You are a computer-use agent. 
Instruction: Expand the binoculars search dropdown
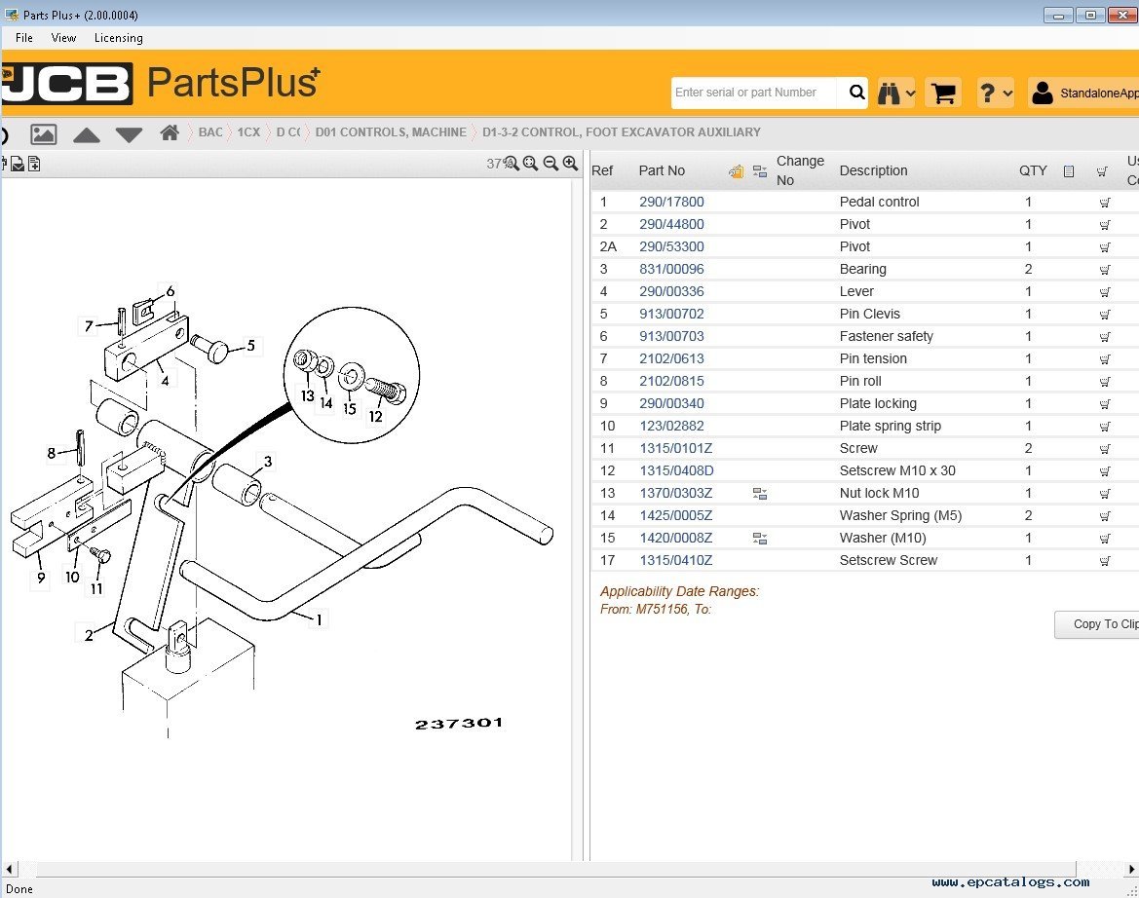[x=896, y=94]
